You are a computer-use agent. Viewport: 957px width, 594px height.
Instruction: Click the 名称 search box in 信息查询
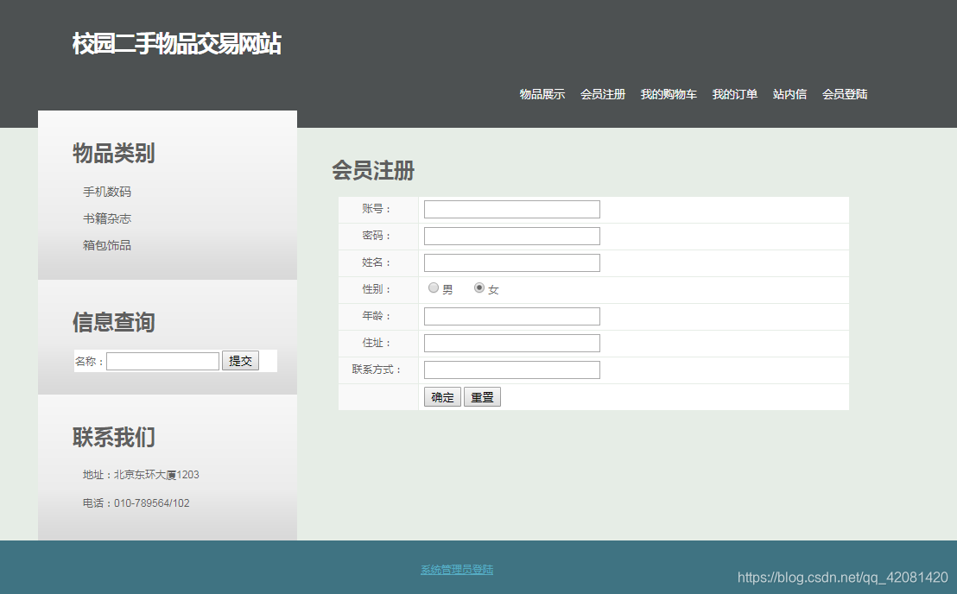click(162, 360)
